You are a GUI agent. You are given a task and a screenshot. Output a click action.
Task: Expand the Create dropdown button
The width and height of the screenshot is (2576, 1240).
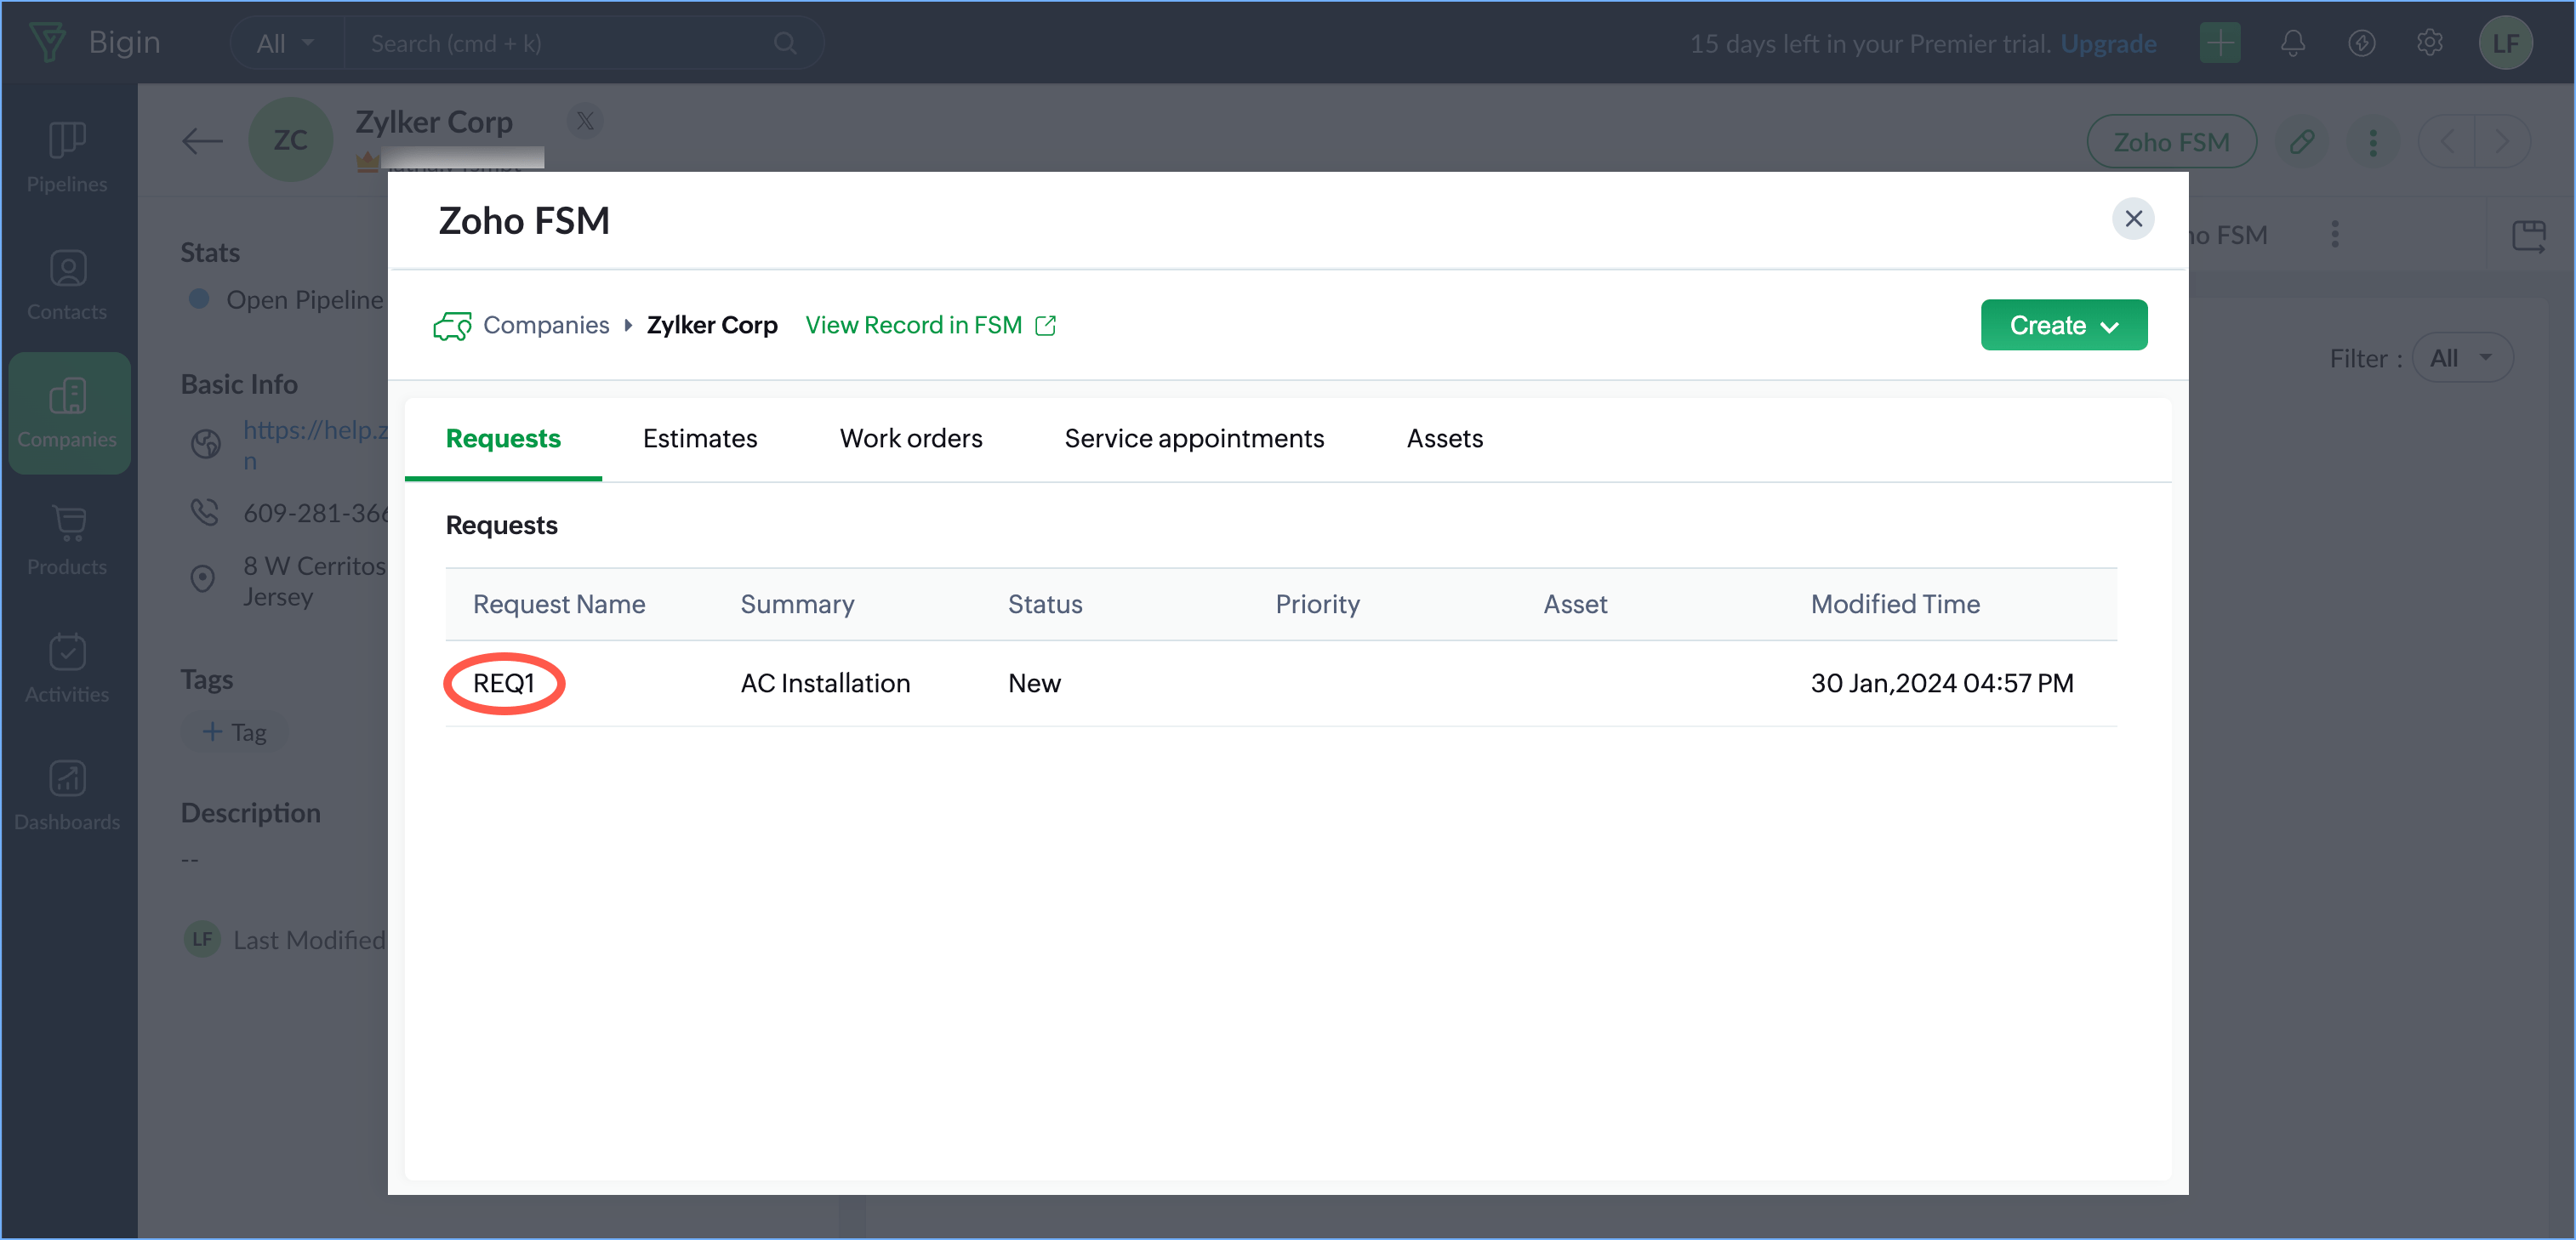tap(2063, 325)
